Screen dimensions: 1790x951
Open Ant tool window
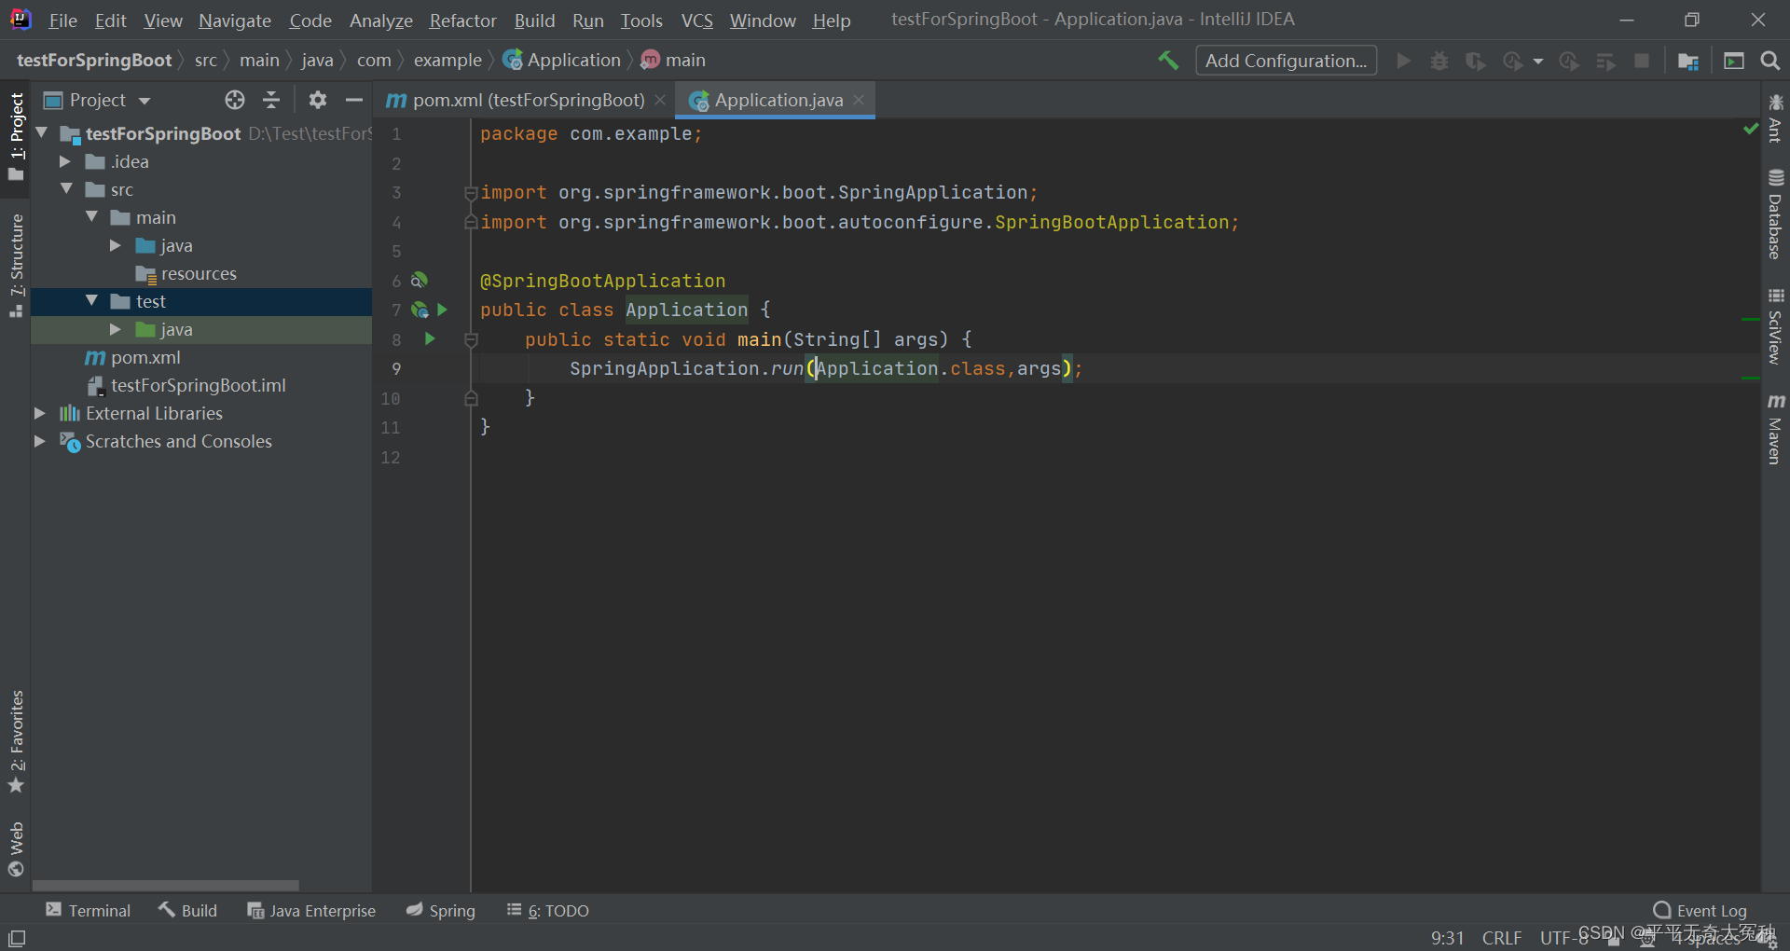(1775, 117)
